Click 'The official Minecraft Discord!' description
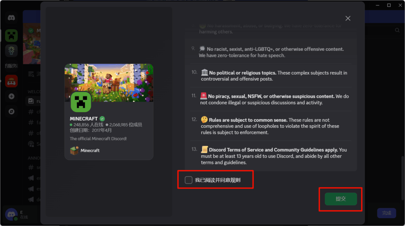 point(98,139)
